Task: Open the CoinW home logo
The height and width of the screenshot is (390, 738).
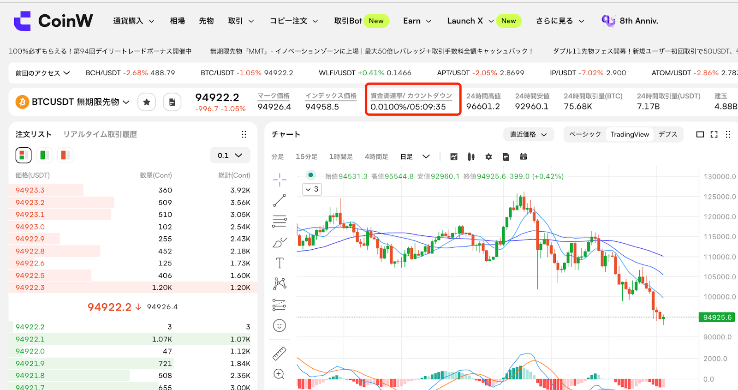Action: 54,21
